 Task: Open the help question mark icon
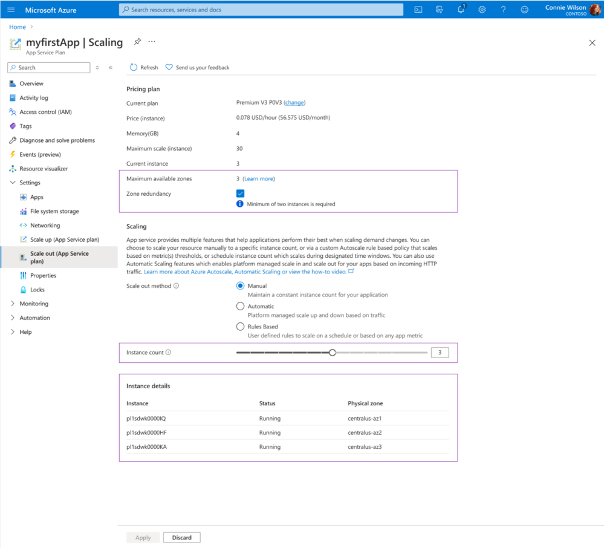[x=504, y=10]
